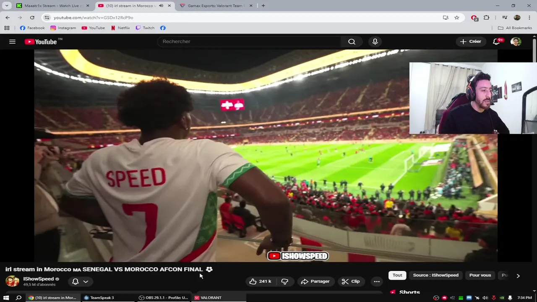
Task: Click the Chrome address bar URL
Action: click(x=93, y=18)
